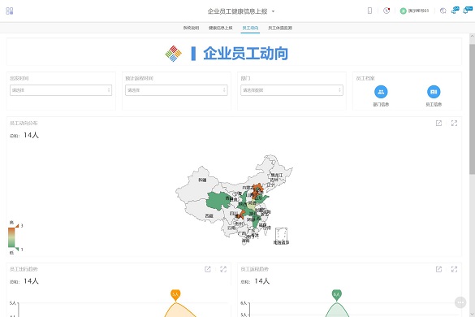The width and height of the screenshot is (475, 317).
Task: Open the 出发时间 select dropdown
Action: tap(61, 90)
